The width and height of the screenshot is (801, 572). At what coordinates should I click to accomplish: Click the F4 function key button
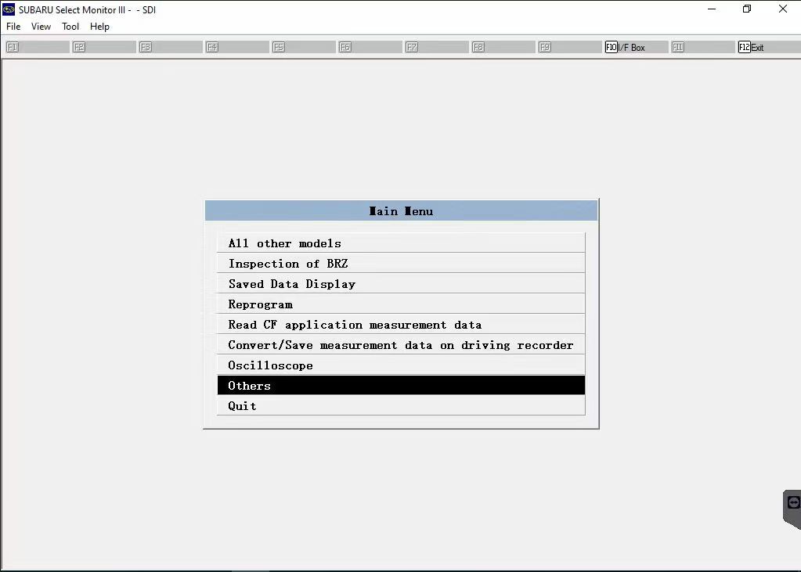click(x=236, y=48)
